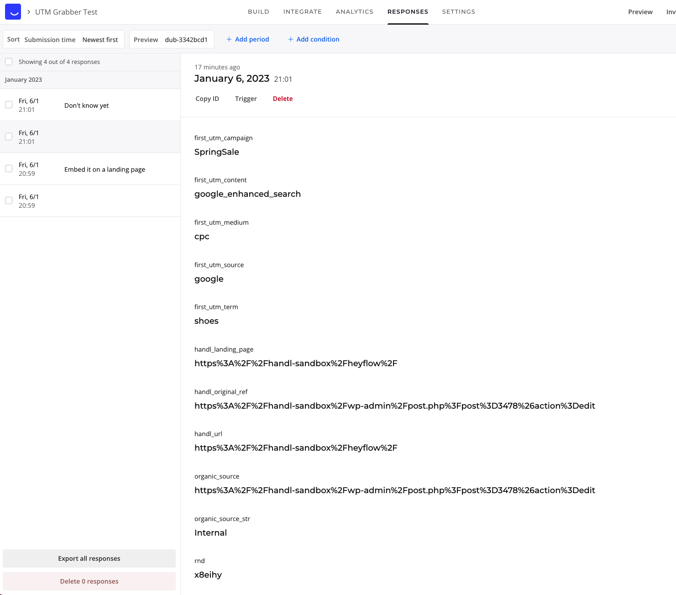
Task: Click the plus icon beside Add condition
Action: point(290,40)
